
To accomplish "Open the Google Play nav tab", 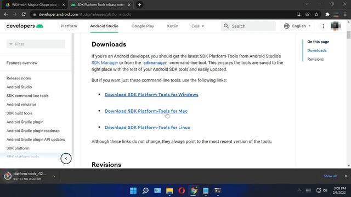I will point(143,26).
